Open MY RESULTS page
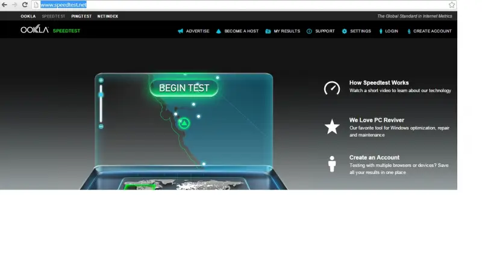Image resolution: width=482 pixels, height=271 pixels. pos(287,31)
